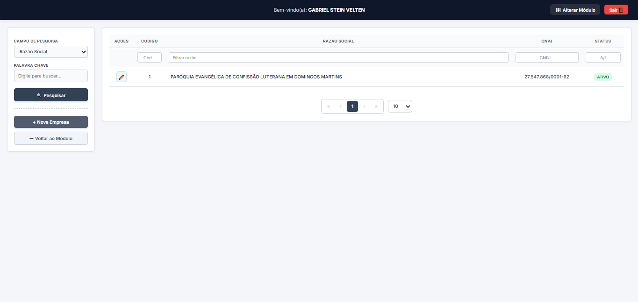The image size is (638, 302).
Task: Click the user name GABRIEL STEIN VELTEN
Action: click(x=337, y=10)
